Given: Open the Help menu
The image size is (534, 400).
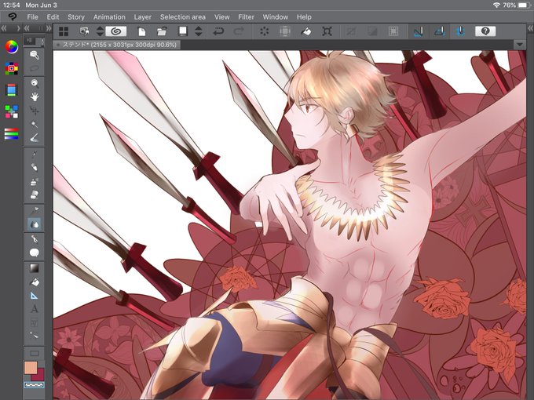Looking at the screenshot, I should [304, 17].
